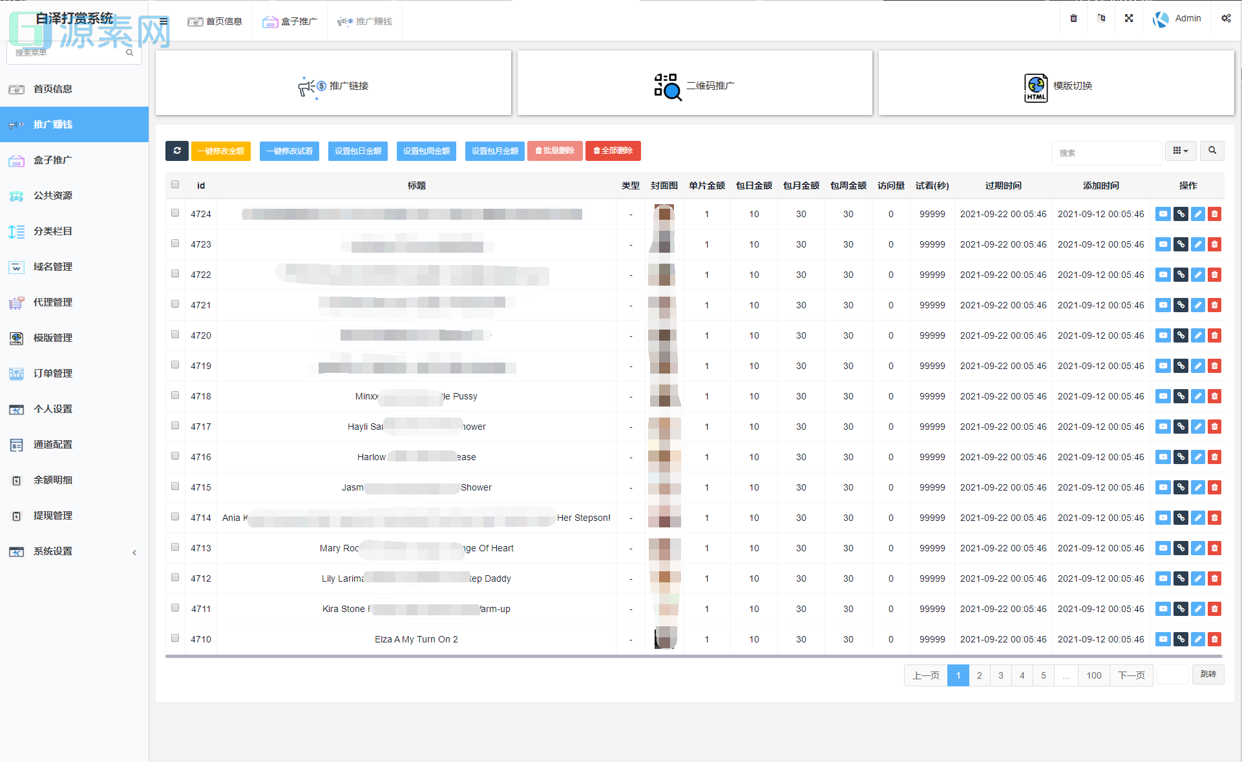The width and height of the screenshot is (1242, 762).
Task: Click the 一键修改金额 orange button
Action: pyautogui.click(x=221, y=151)
